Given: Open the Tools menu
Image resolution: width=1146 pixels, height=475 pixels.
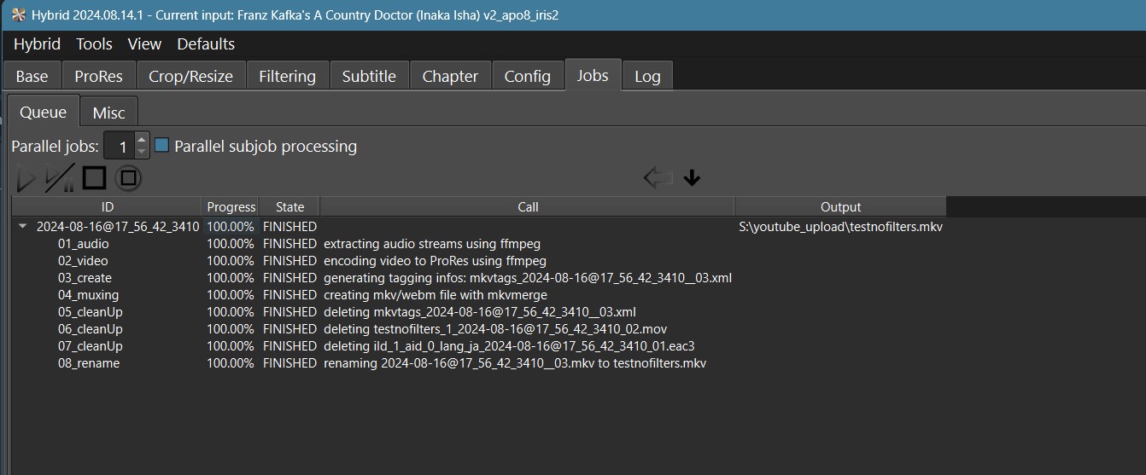Looking at the screenshot, I should [94, 44].
